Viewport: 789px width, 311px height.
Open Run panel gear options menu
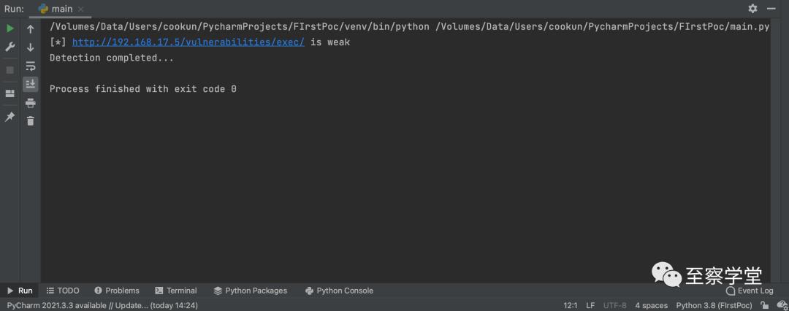pyautogui.click(x=752, y=9)
